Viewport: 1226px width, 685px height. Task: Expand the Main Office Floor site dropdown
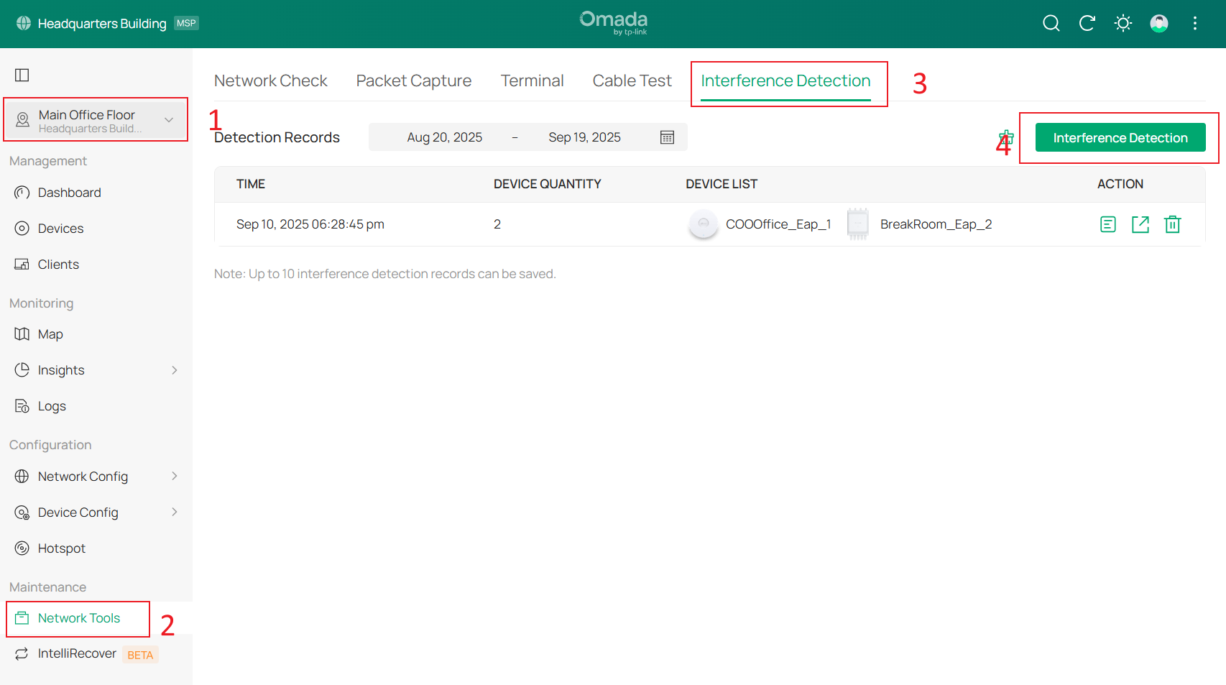[169, 120]
